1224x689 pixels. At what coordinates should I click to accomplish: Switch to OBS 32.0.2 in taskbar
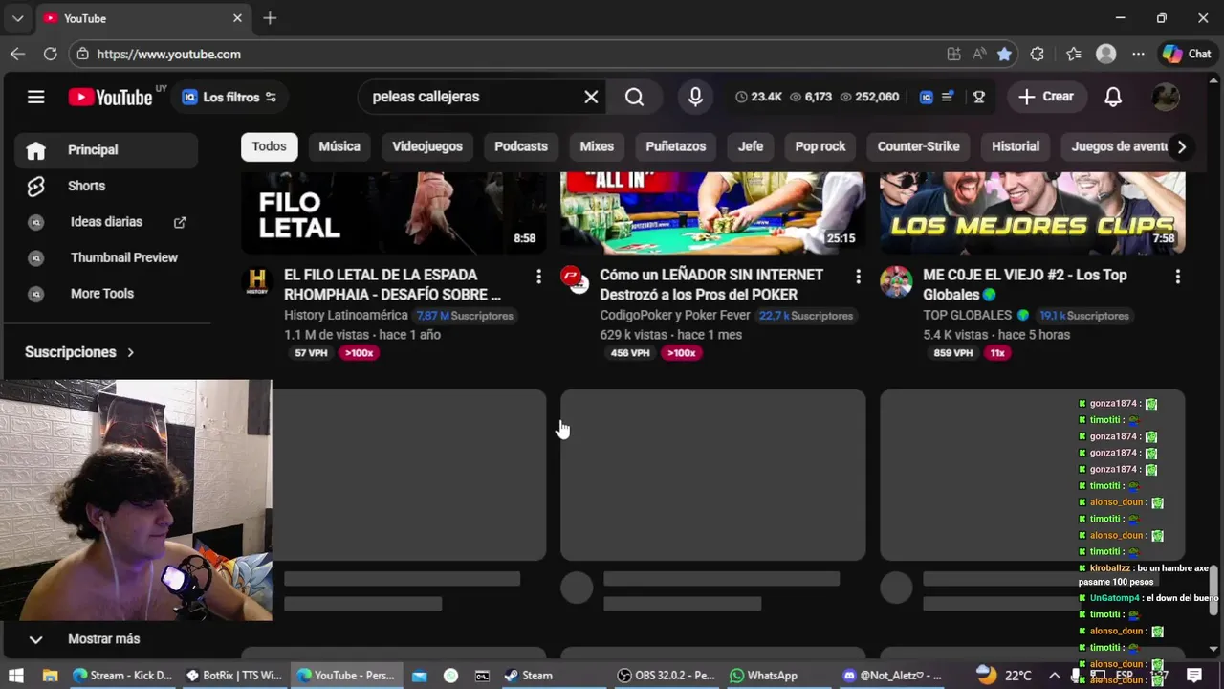click(667, 676)
